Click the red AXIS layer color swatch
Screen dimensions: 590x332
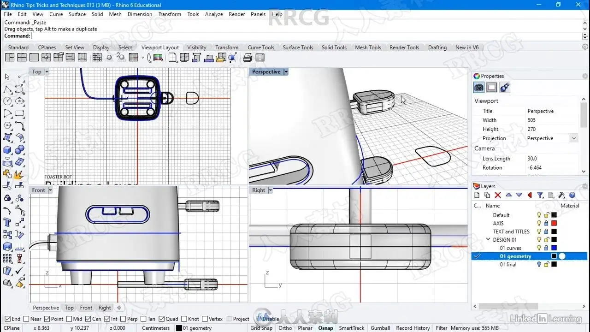point(554,223)
